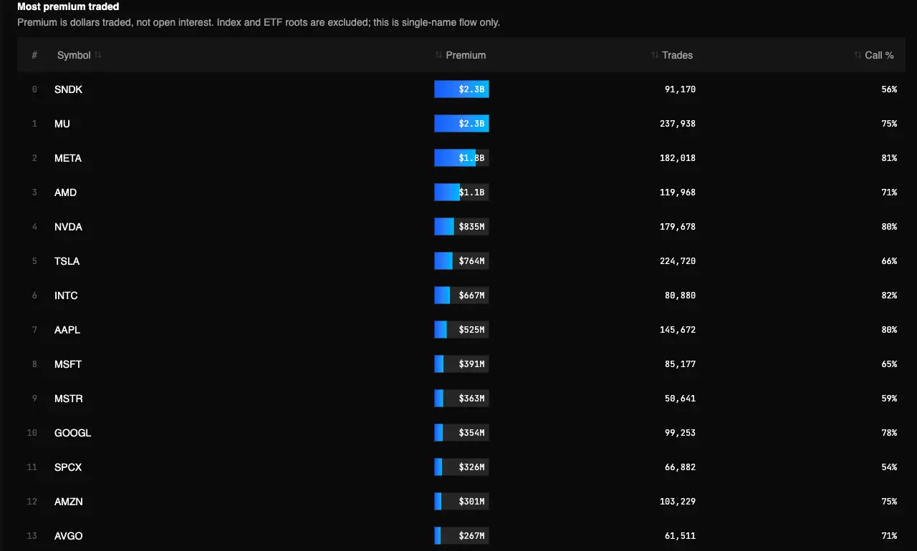917x551 pixels.
Task: Select the AMZN ticker
Action: 69,502
